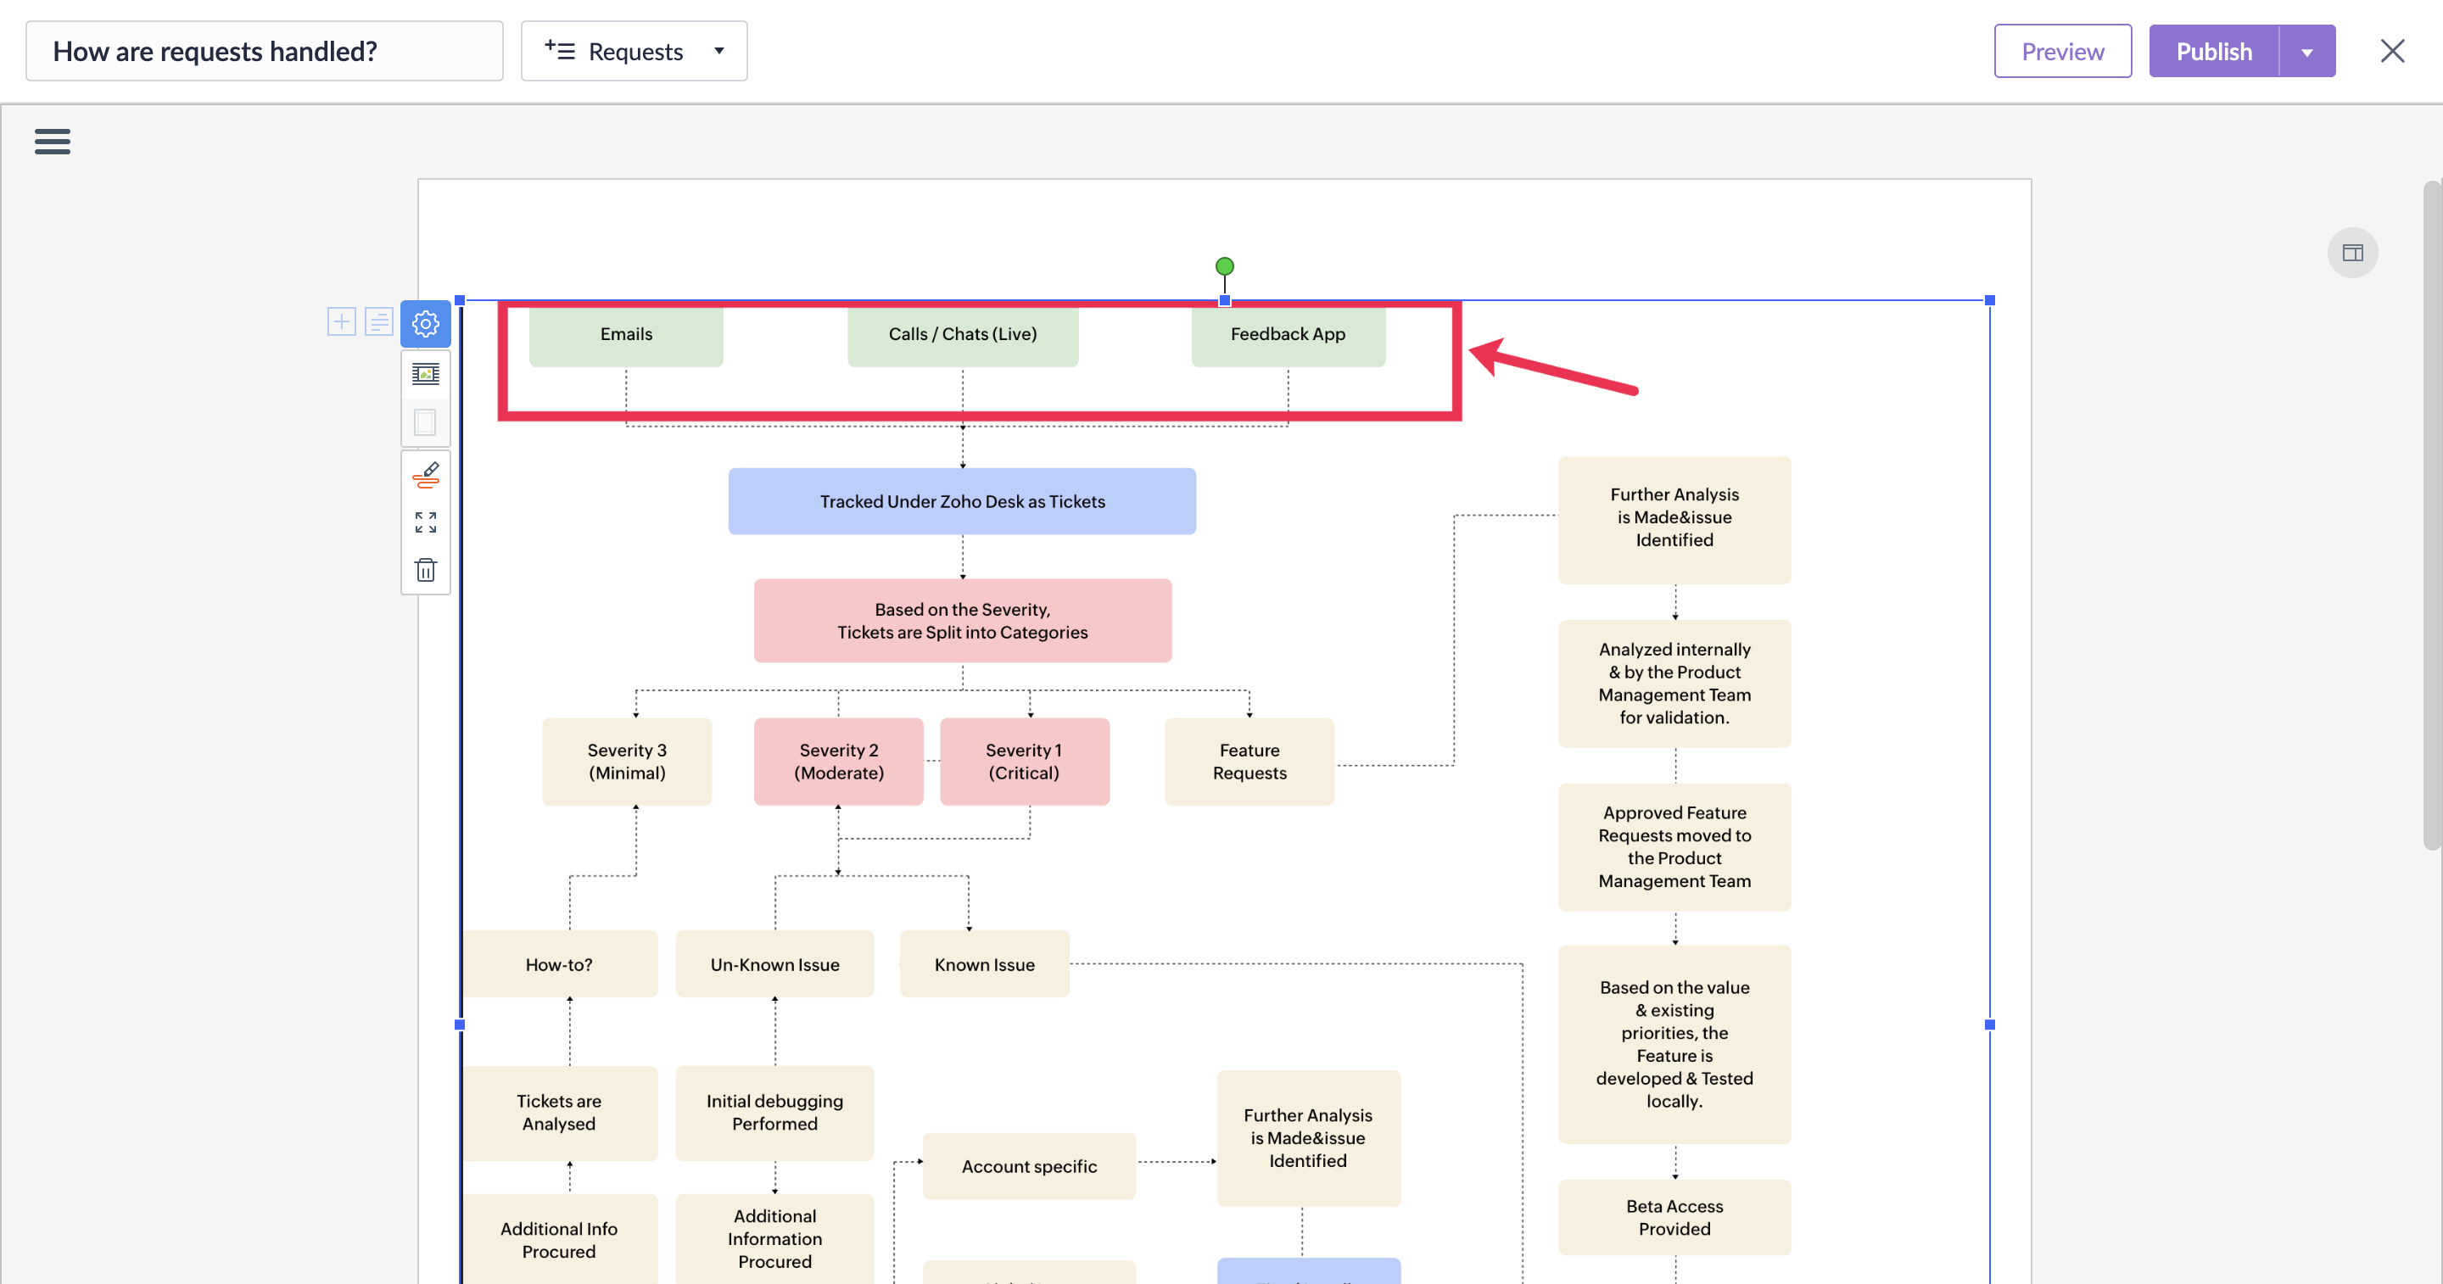Click the text paragraph block icon

[378, 321]
